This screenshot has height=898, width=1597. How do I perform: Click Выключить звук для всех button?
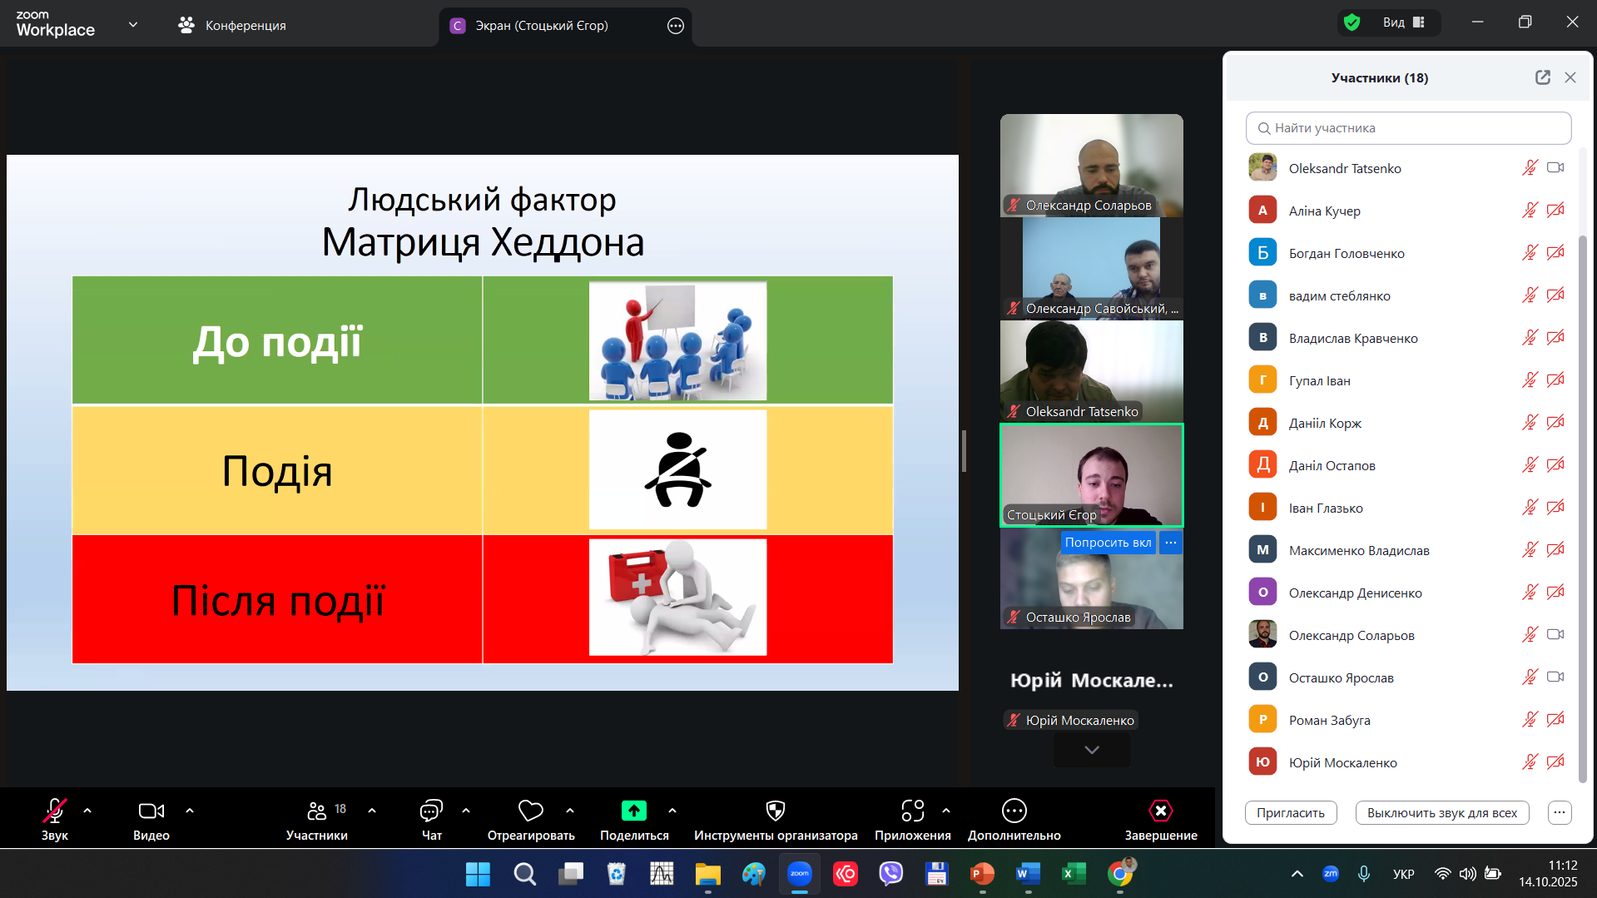click(x=1441, y=813)
